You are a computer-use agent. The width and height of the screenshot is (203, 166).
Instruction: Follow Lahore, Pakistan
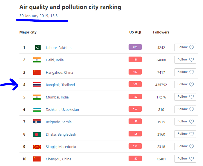[185, 47]
